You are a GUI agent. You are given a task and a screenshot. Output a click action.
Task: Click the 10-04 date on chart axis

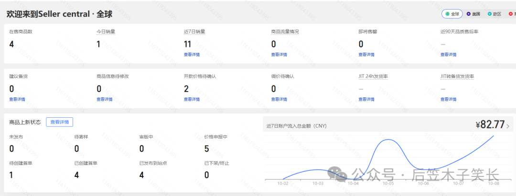click(353, 184)
